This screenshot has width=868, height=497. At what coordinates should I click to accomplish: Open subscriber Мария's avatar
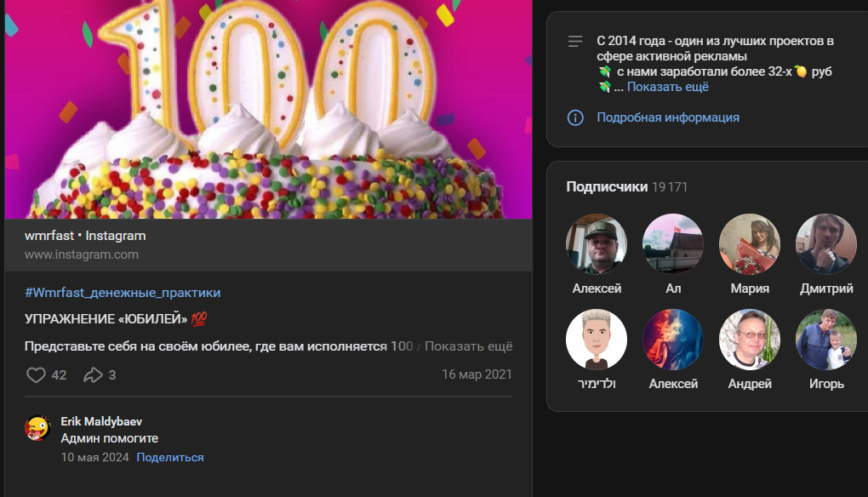tap(750, 244)
